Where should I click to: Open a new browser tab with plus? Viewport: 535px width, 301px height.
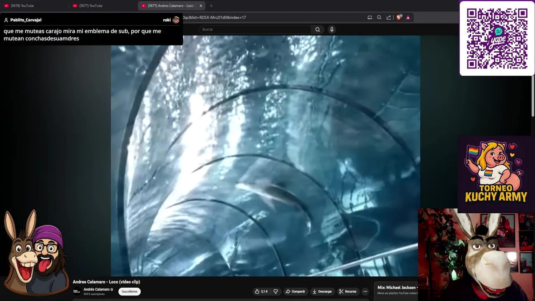211,6
